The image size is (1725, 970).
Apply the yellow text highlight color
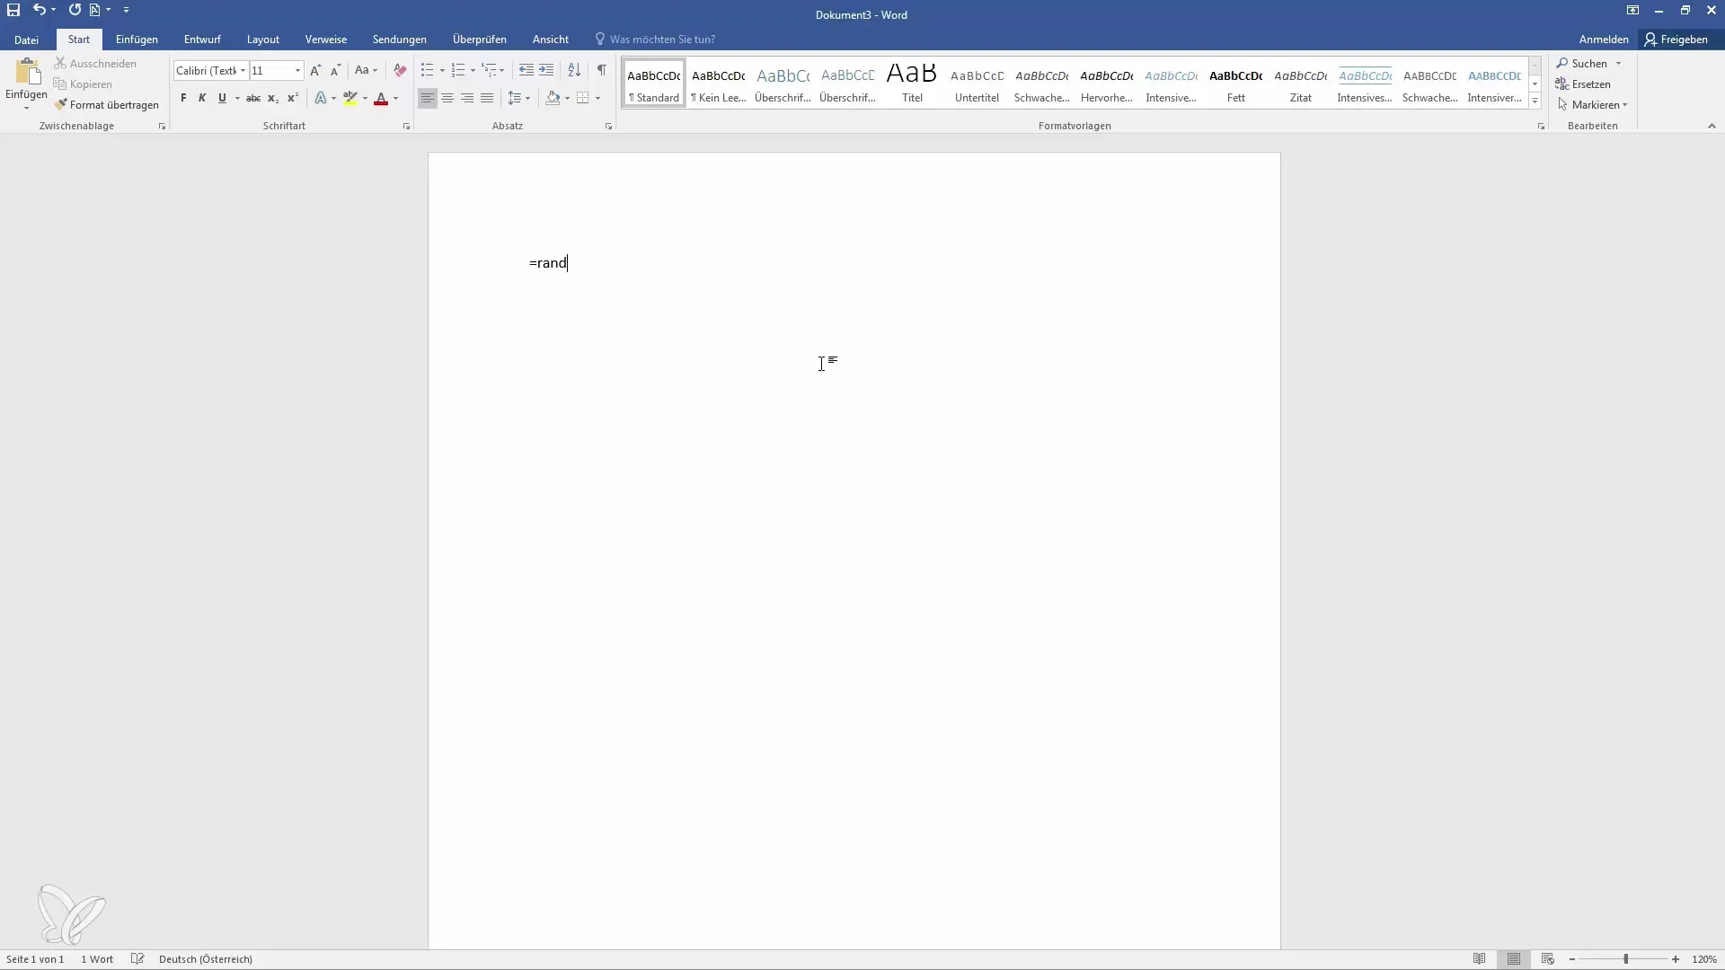coord(350,98)
